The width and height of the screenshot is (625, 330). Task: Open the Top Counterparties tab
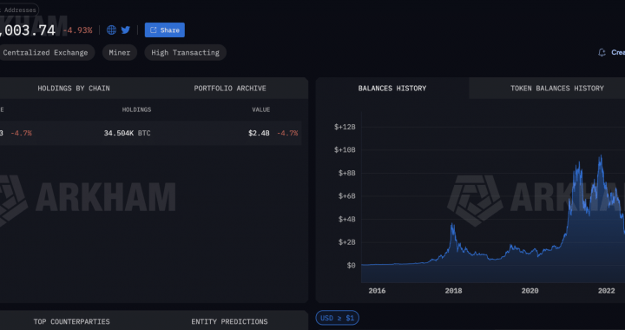[72, 321]
